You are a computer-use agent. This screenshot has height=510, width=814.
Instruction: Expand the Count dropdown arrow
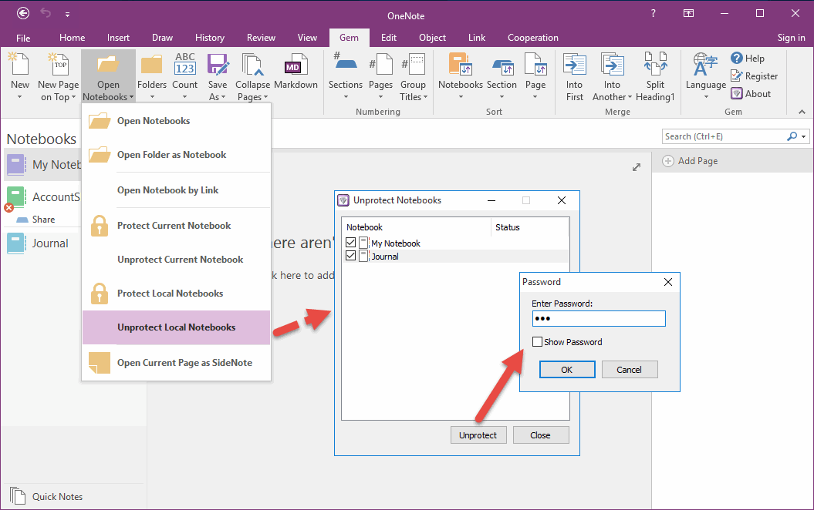click(x=185, y=97)
